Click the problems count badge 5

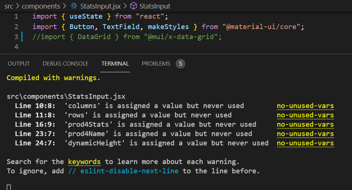[x=180, y=64]
